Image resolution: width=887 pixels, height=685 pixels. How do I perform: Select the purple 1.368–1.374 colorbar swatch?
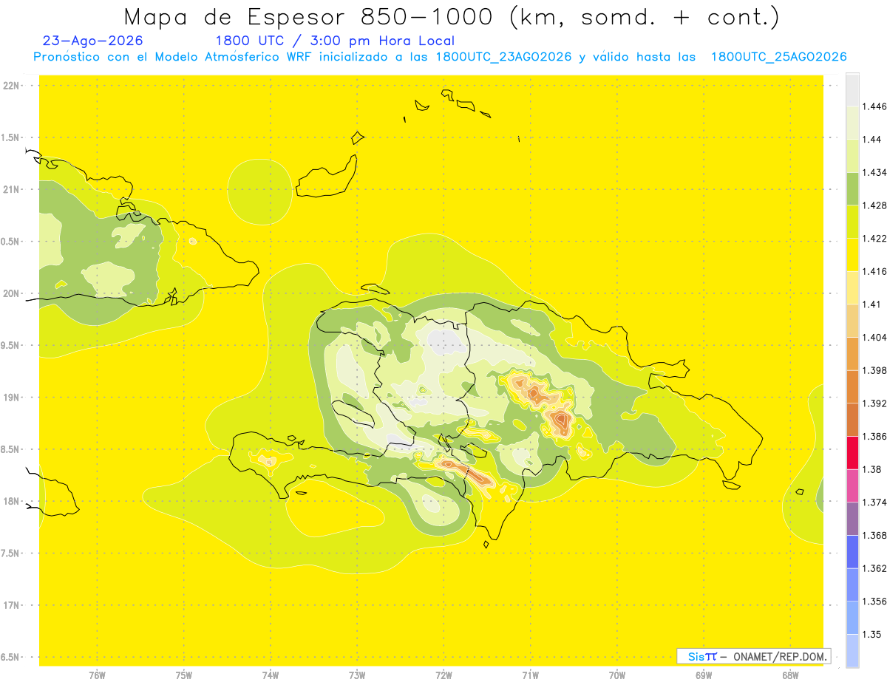[x=852, y=518]
